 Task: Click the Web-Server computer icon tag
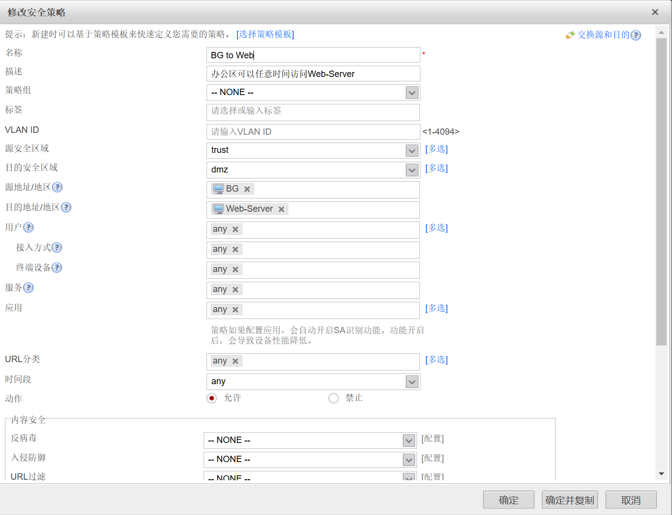[x=218, y=209]
